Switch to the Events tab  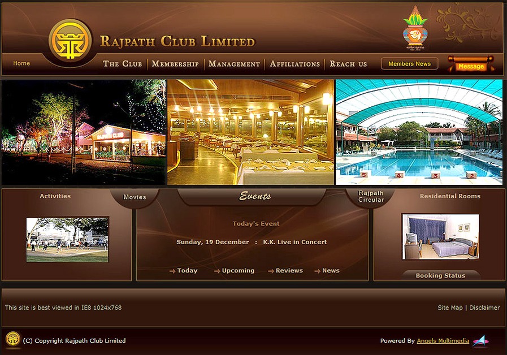[255, 196]
